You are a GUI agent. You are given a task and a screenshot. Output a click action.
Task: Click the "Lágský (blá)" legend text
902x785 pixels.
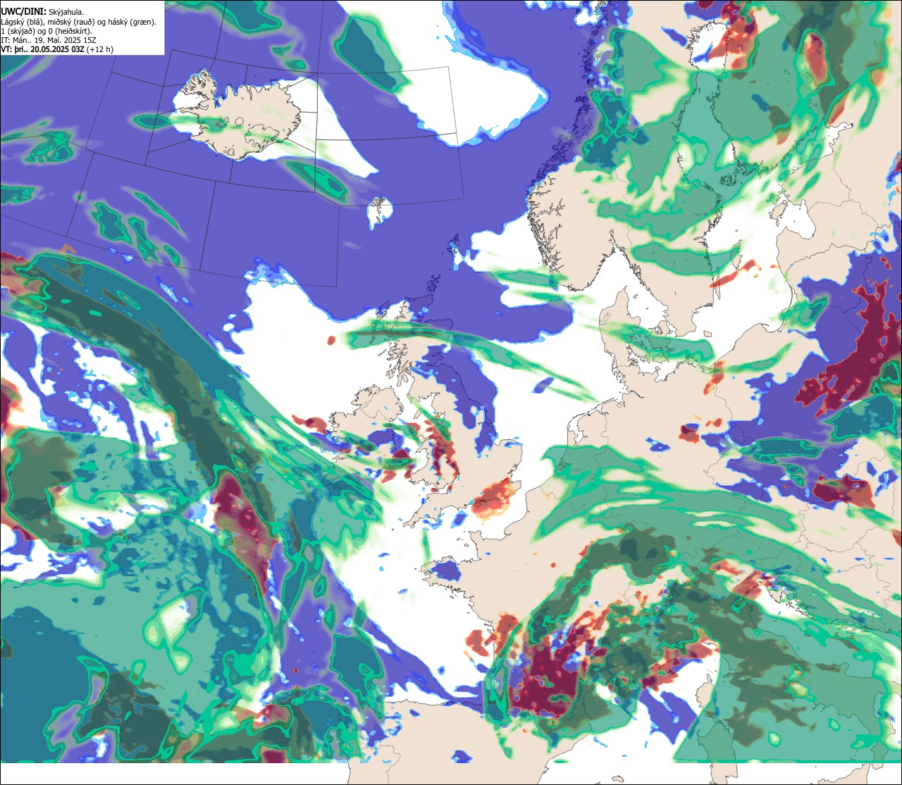pos(21,22)
